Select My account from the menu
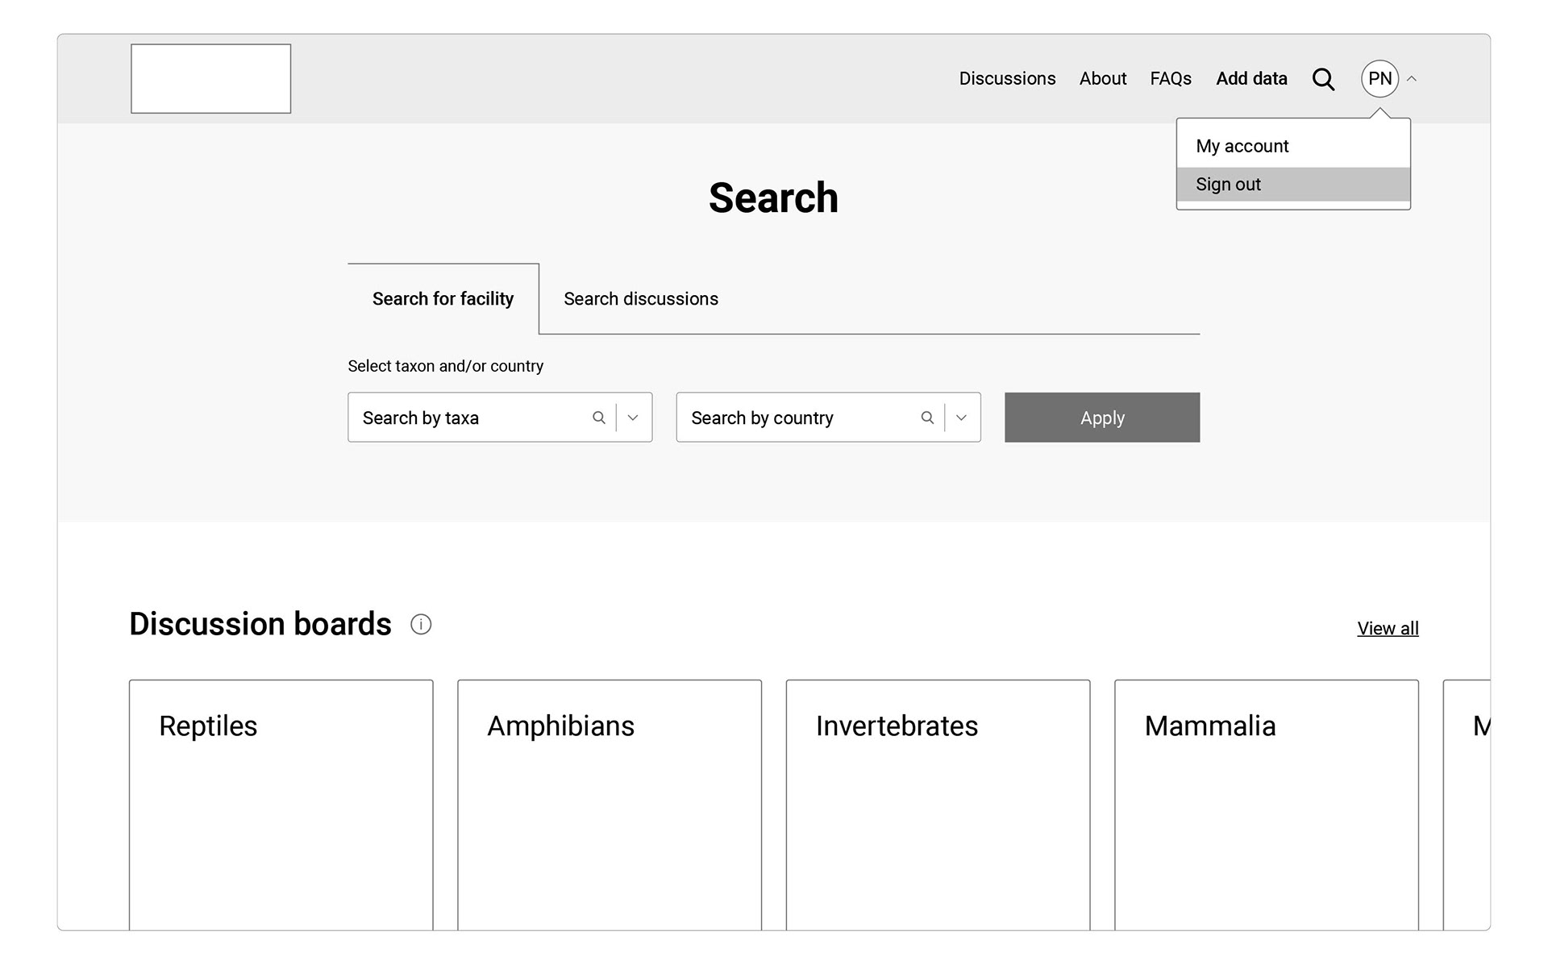Image resolution: width=1548 pixels, height=965 pixels. 1242,146
